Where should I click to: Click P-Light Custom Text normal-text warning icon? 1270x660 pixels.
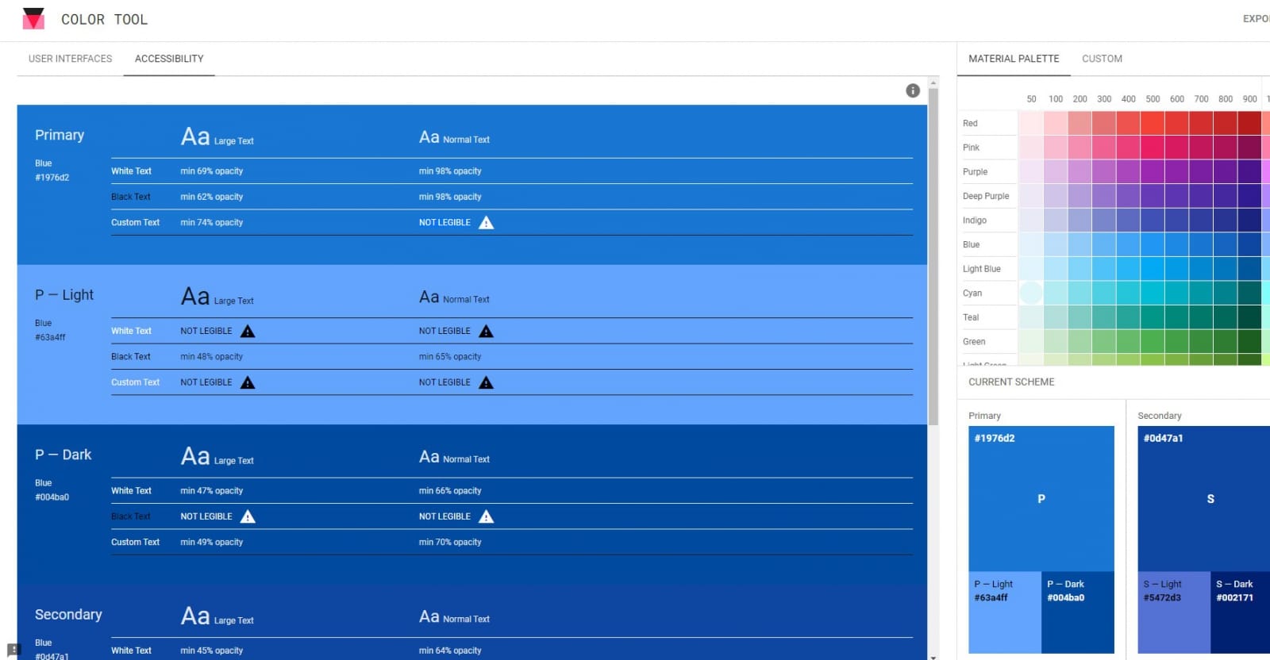click(x=487, y=382)
